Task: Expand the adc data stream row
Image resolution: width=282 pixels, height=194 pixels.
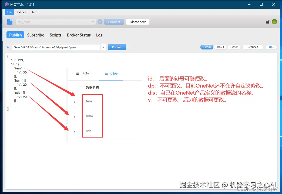Action: tap(74, 132)
